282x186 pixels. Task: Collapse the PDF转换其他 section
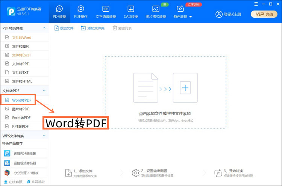pos(44,28)
